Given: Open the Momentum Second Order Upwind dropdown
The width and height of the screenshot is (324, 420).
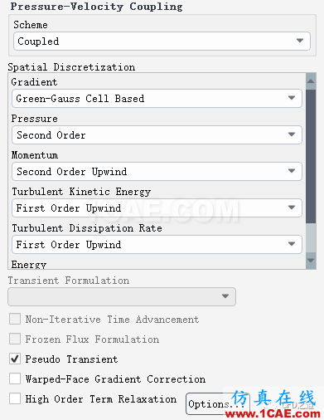Looking at the screenshot, I should tap(157, 171).
